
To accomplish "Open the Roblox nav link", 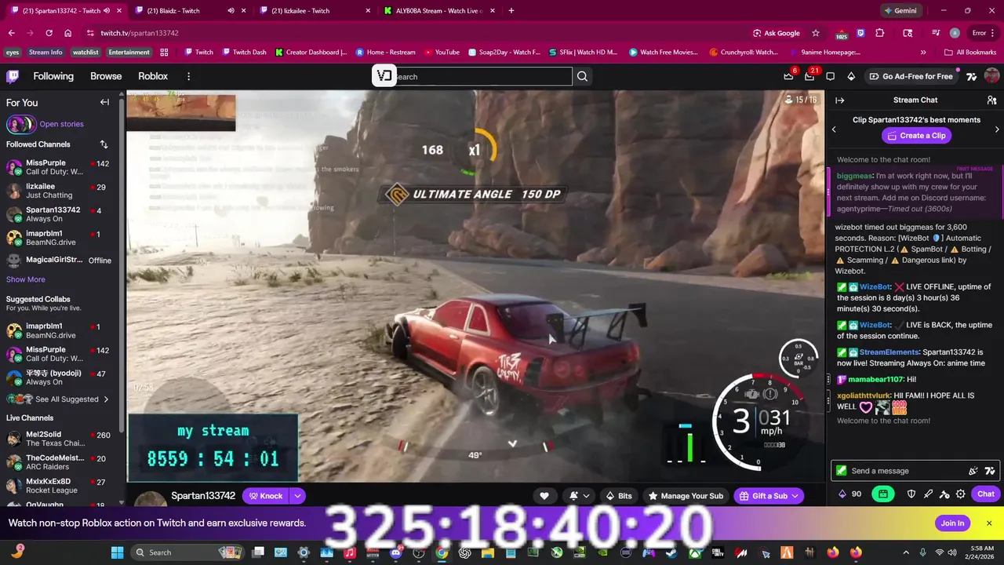I will click(153, 76).
